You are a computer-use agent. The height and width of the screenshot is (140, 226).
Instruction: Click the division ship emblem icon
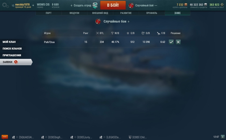point(95,5)
